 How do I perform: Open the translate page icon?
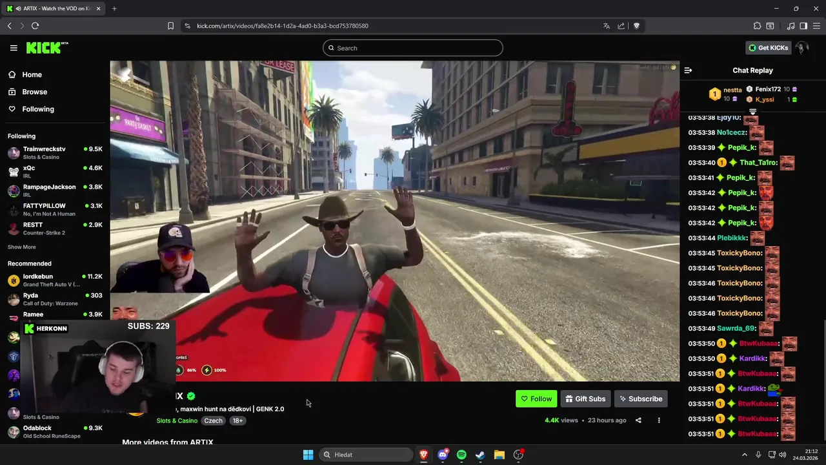[606, 26]
